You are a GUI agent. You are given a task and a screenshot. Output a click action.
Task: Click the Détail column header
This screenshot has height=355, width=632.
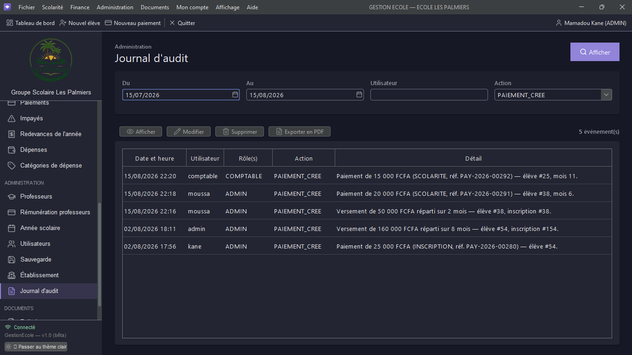[473, 158]
